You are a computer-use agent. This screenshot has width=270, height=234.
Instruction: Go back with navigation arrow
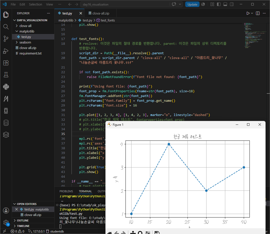70,4
